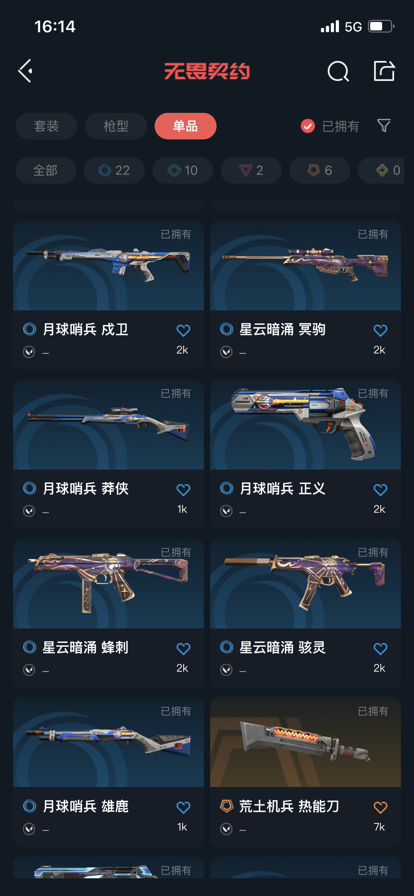The height and width of the screenshot is (896, 414).
Task: Filter by pink tier showing 2
Action: 251,170
